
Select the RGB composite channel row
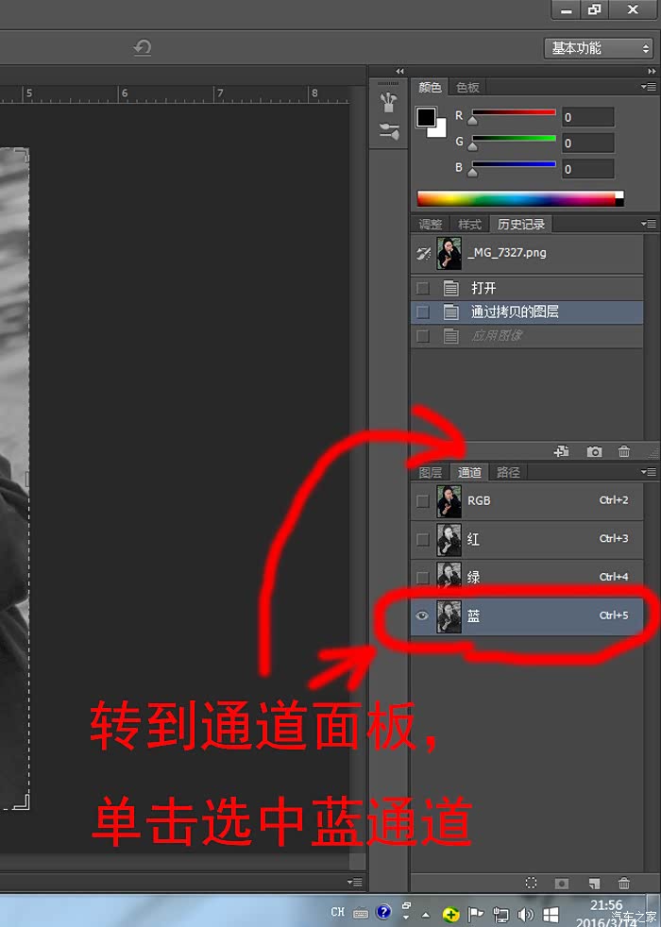point(527,500)
